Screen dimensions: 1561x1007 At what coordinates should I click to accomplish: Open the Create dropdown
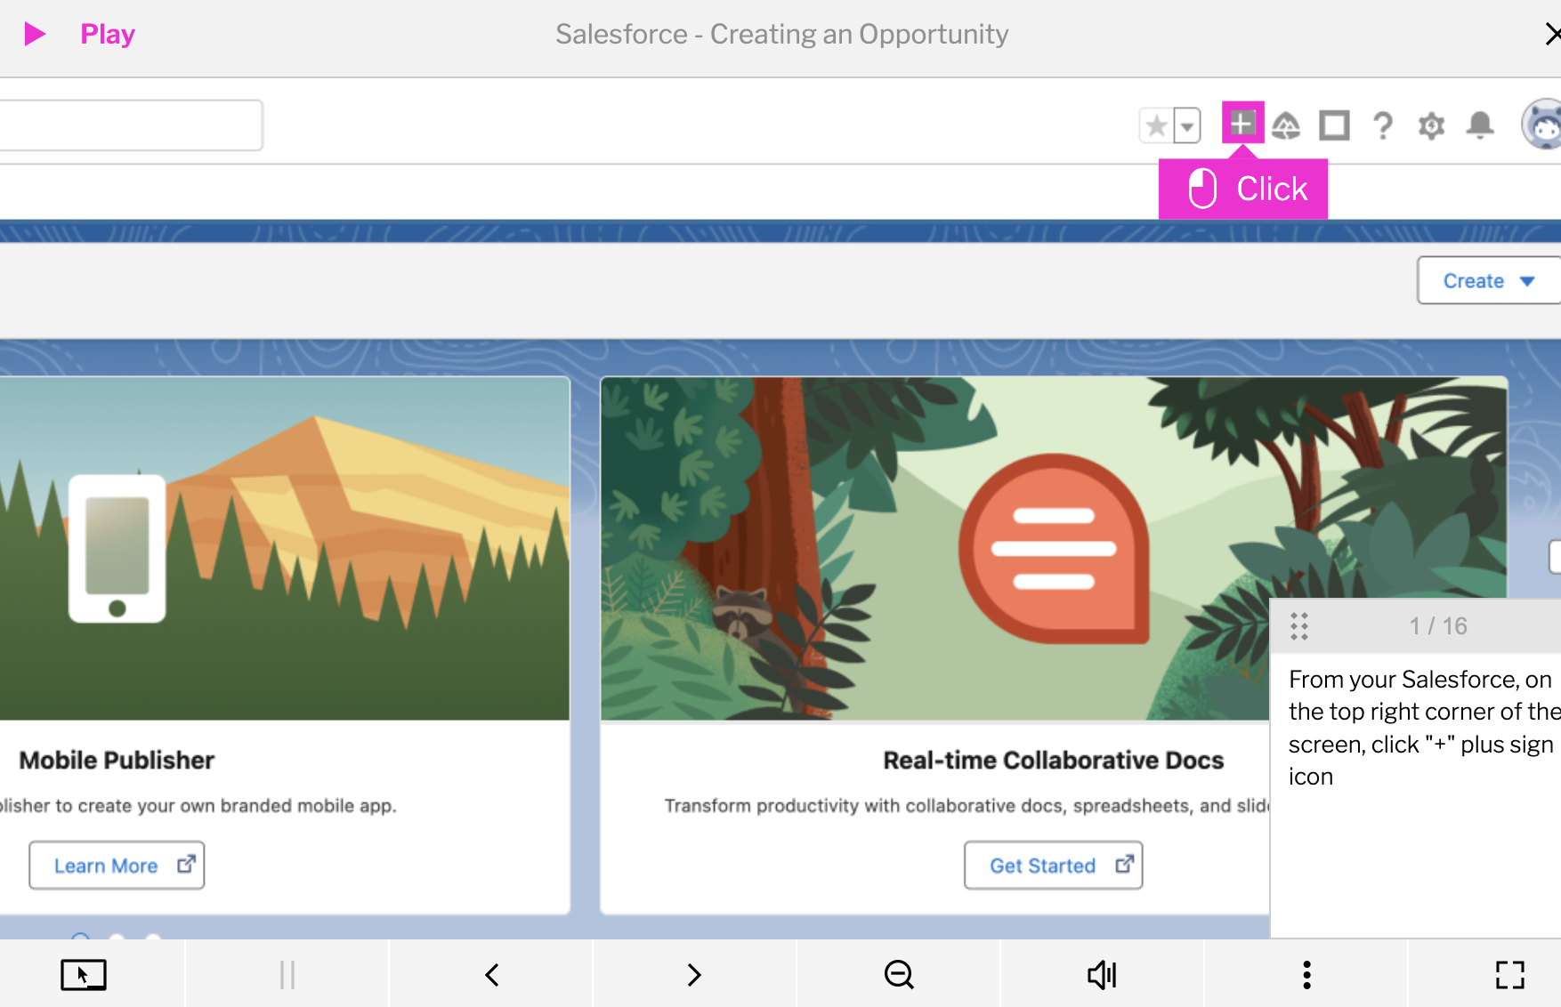(1488, 281)
